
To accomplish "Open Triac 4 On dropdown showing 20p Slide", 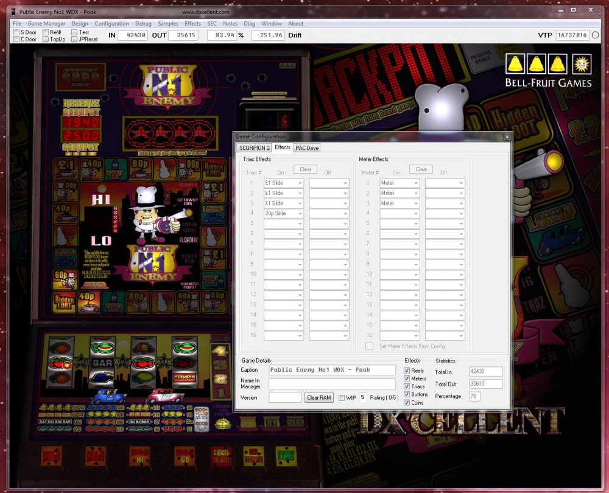I will coord(284,213).
